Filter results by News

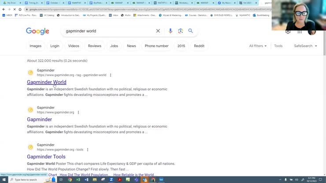131,46
